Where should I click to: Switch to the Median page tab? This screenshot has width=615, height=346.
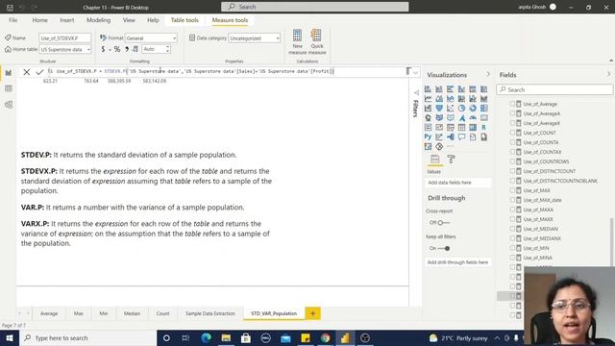click(x=132, y=313)
